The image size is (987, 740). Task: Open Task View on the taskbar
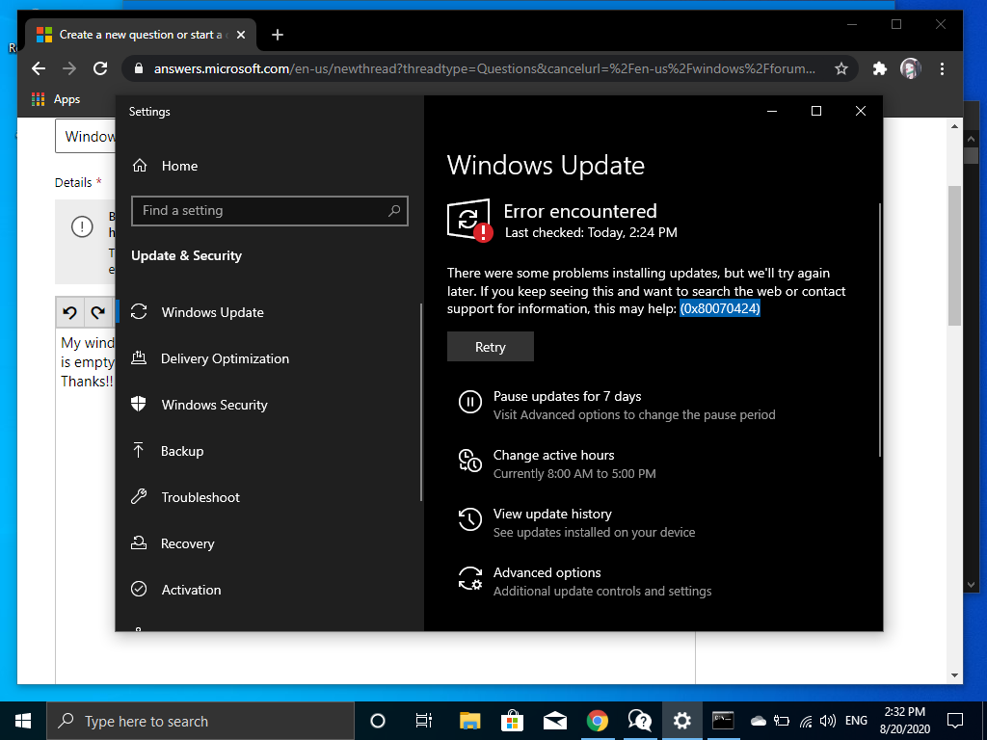[x=424, y=721]
